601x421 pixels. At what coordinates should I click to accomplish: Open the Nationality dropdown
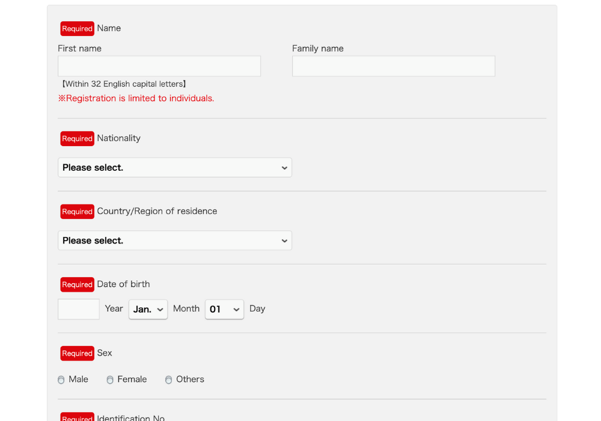174,168
